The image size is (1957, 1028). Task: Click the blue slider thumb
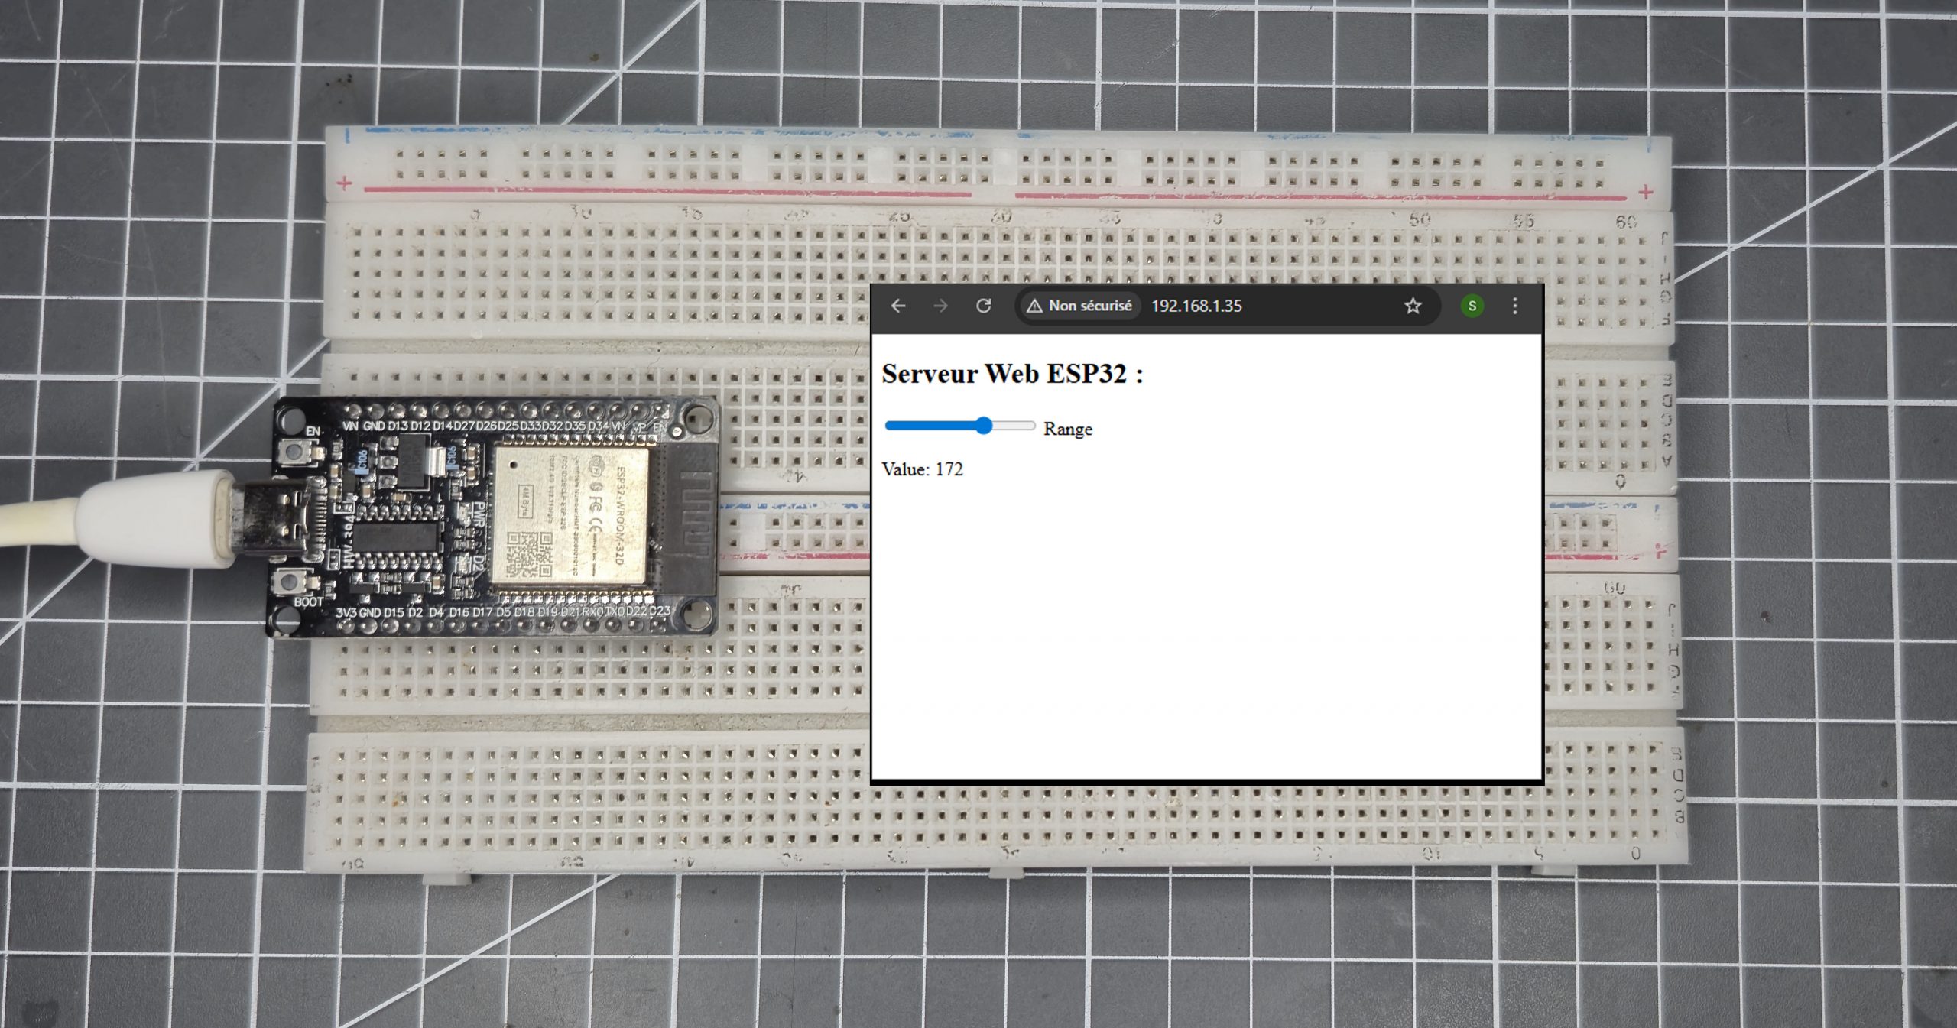(985, 426)
